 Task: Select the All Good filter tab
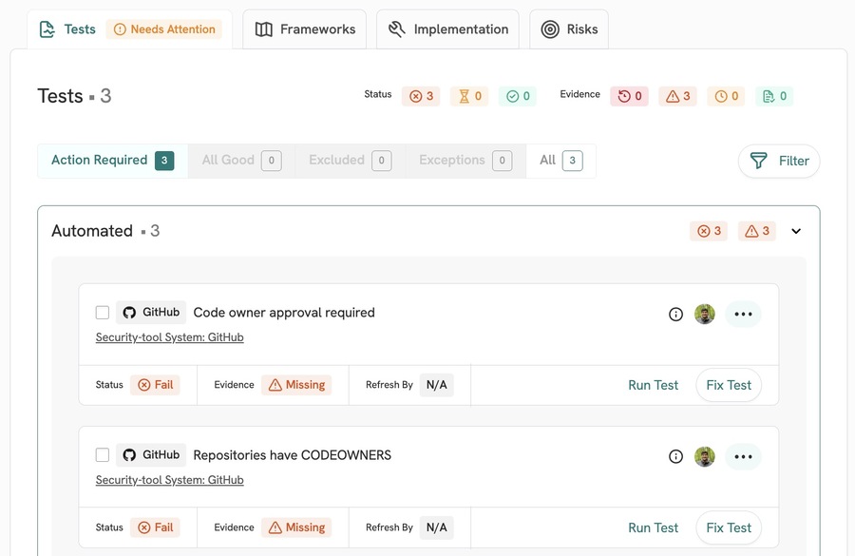(x=241, y=161)
